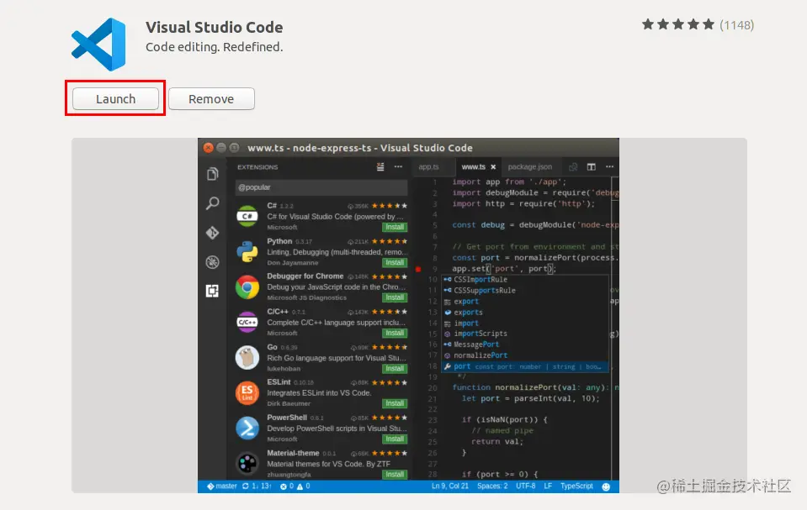
Task: Open the Extensions panel more actions ellipsis
Action: [x=398, y=166]
